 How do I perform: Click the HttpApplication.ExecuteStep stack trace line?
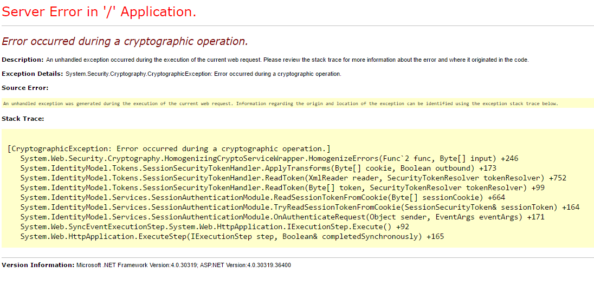click(232, 237)
